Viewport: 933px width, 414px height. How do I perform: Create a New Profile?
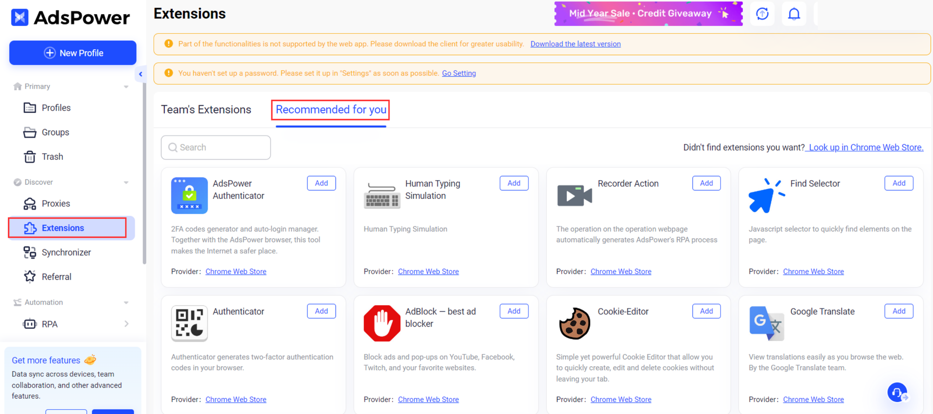tap(73, 53)
